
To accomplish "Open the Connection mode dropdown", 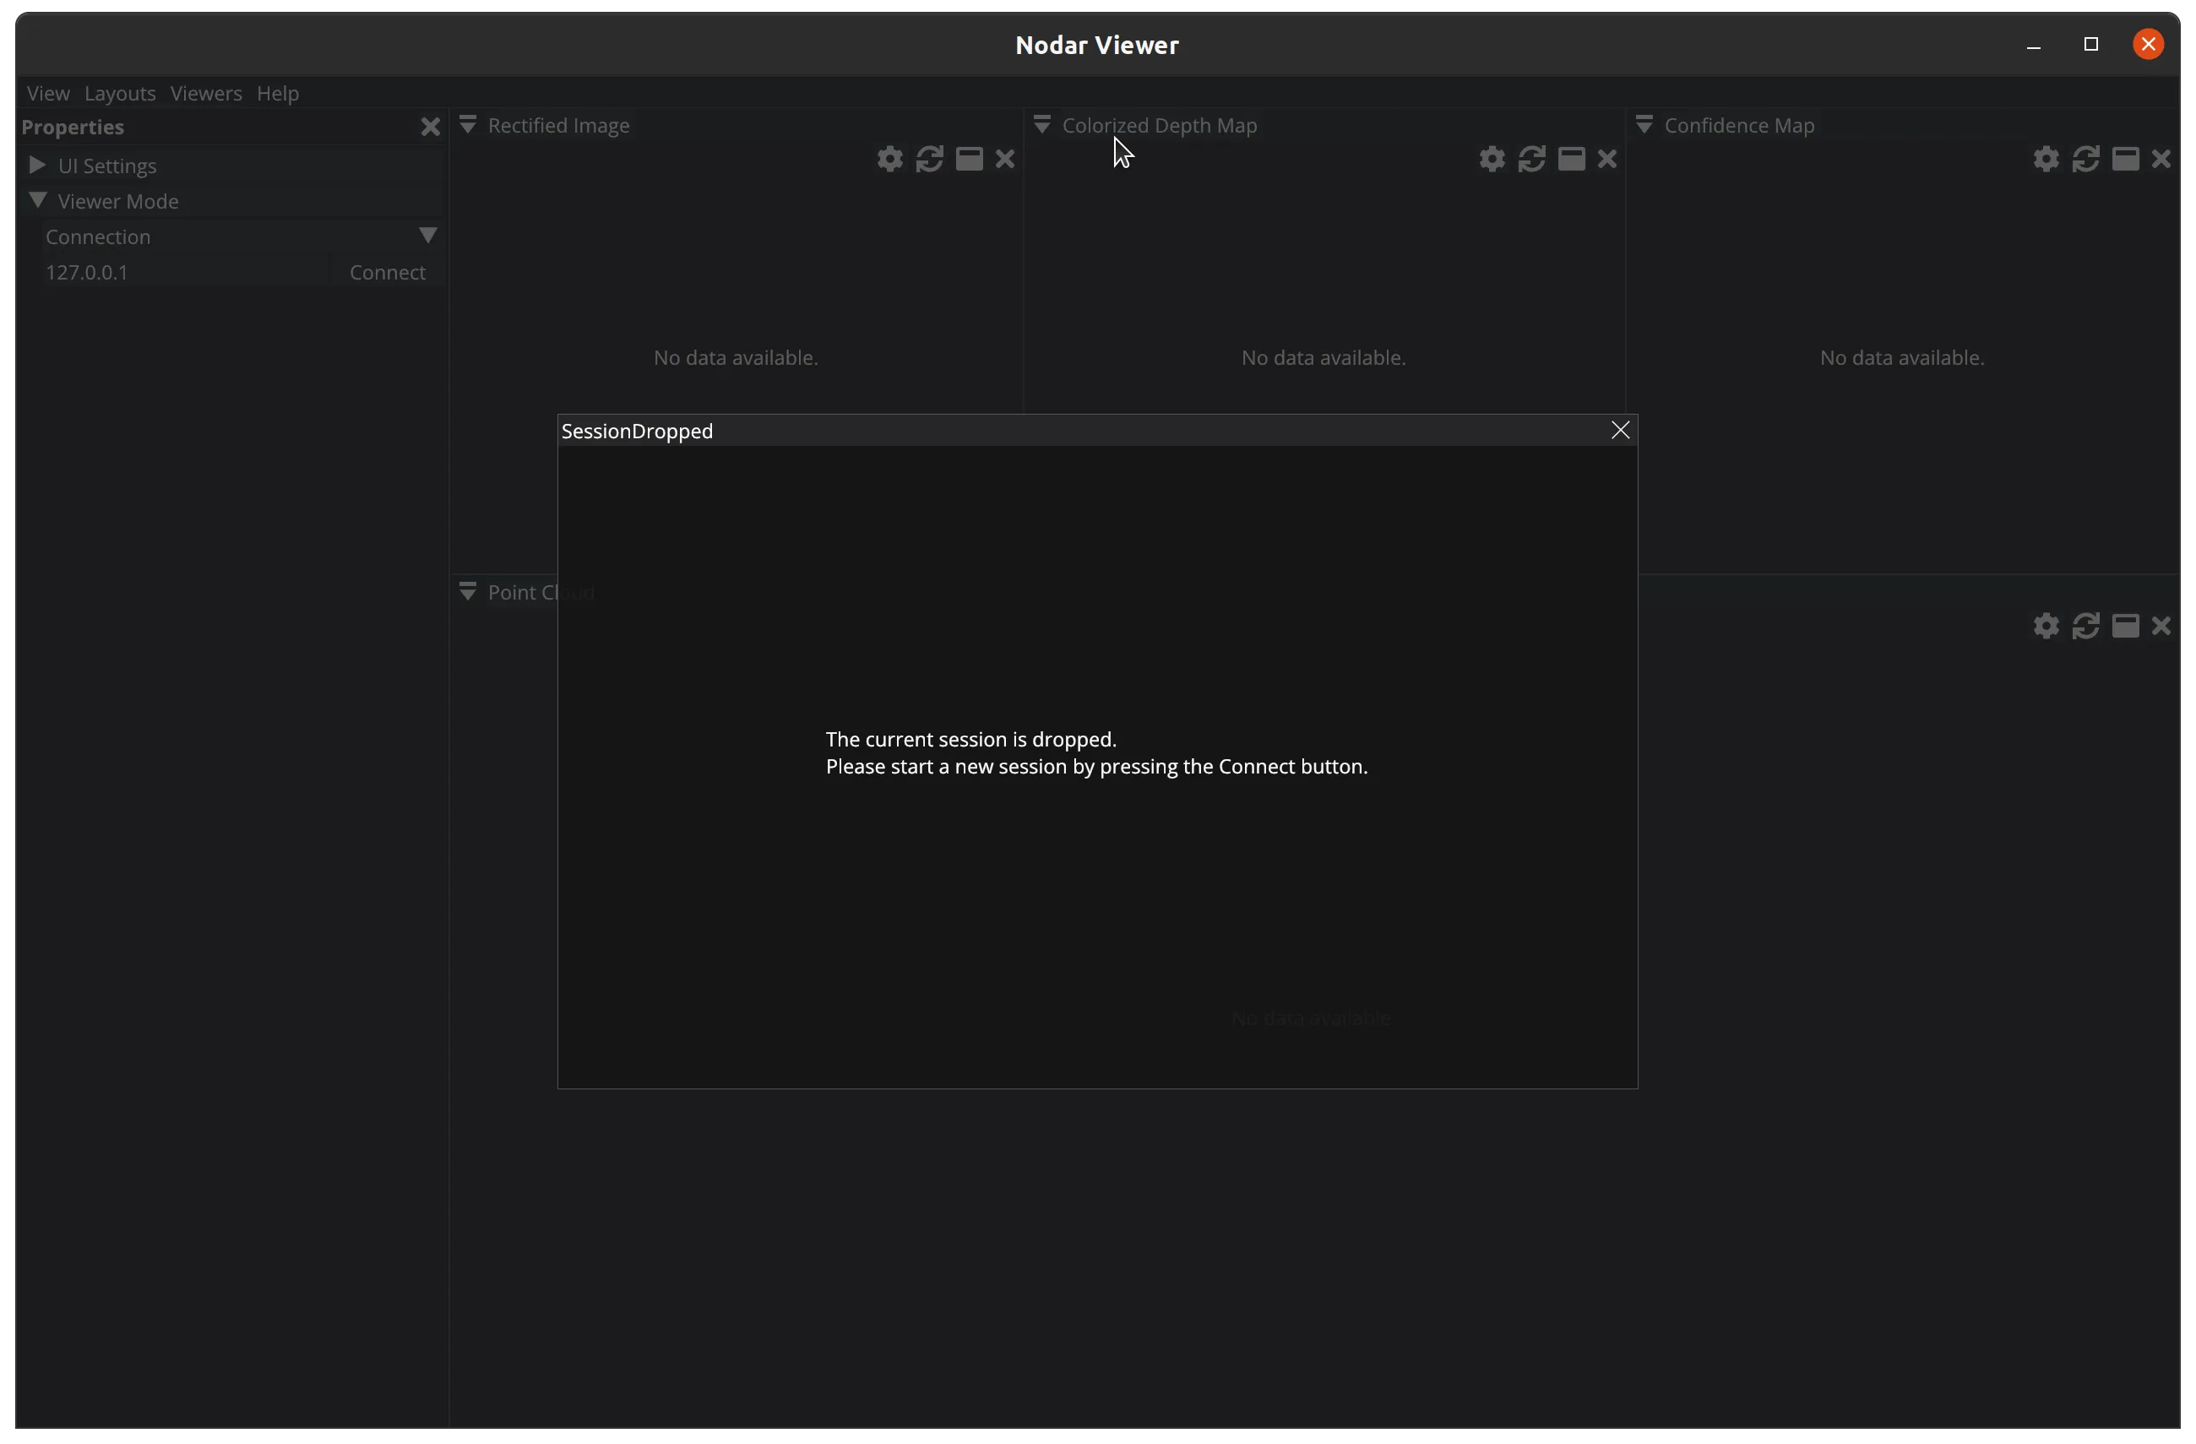I will pos(427,236).
